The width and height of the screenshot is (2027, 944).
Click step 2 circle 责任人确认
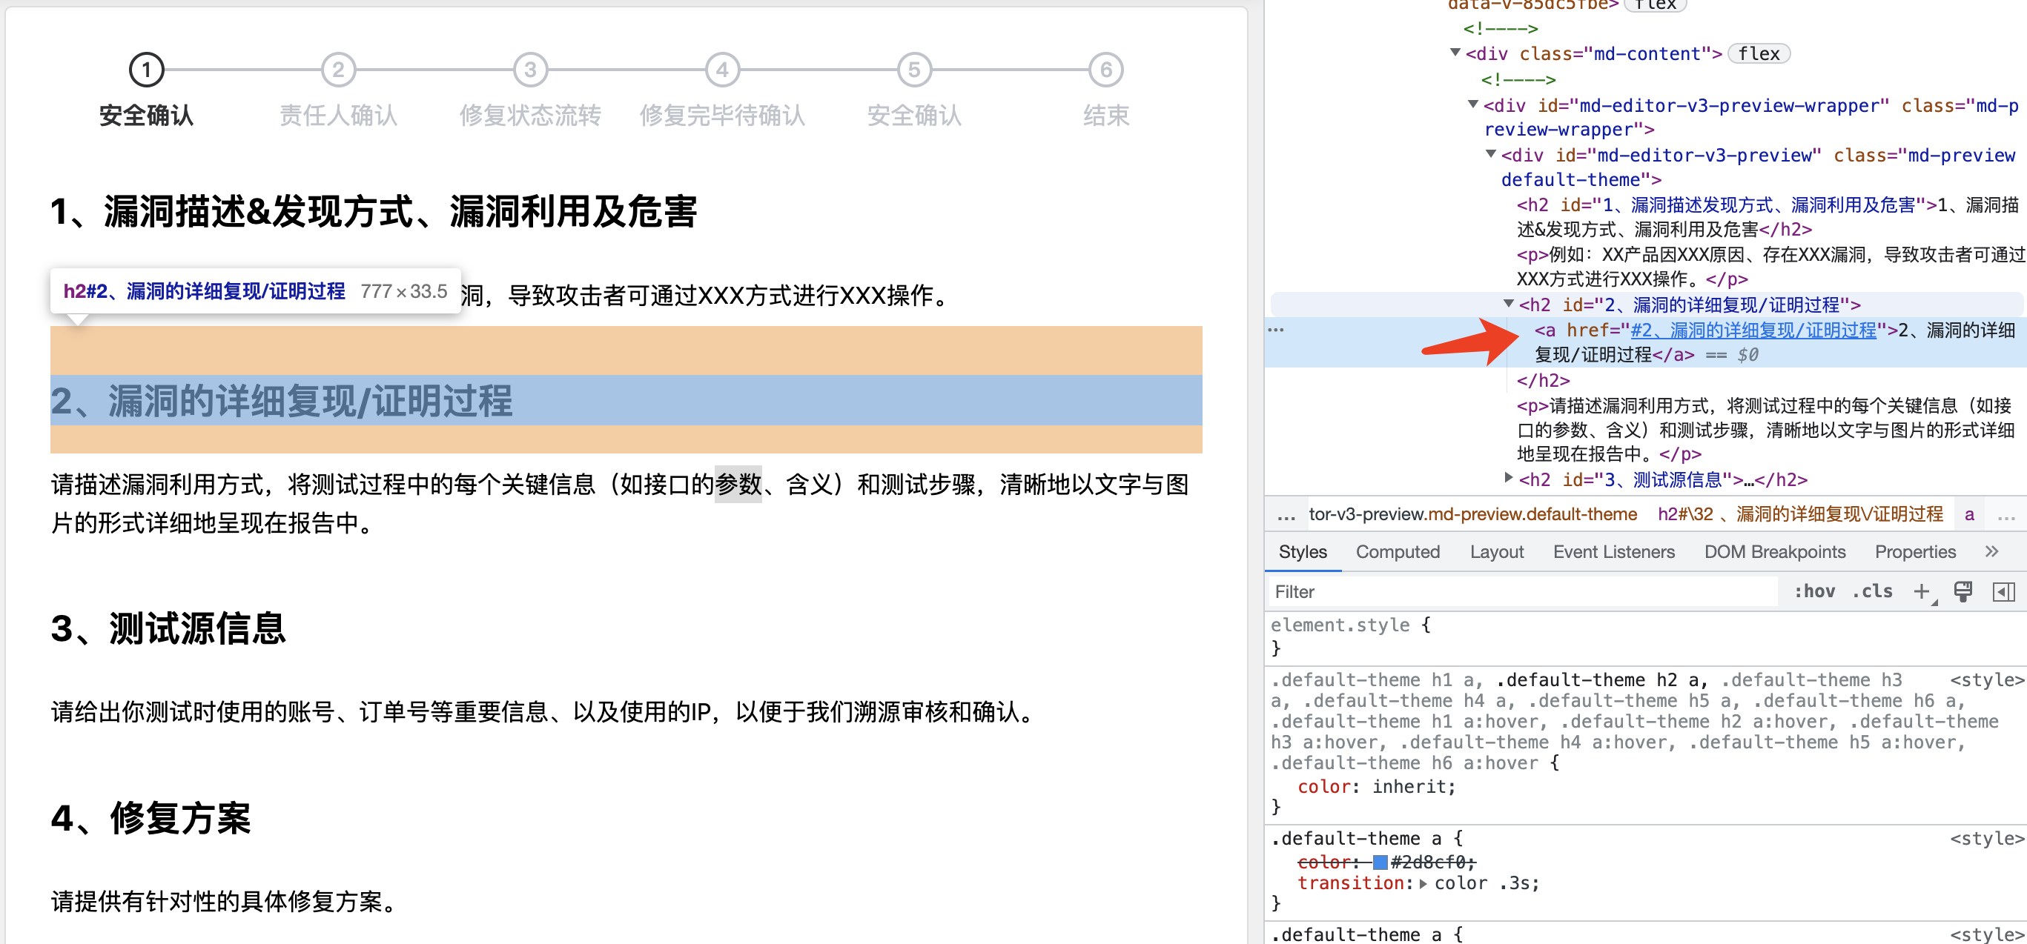click(x=338, y=70)
